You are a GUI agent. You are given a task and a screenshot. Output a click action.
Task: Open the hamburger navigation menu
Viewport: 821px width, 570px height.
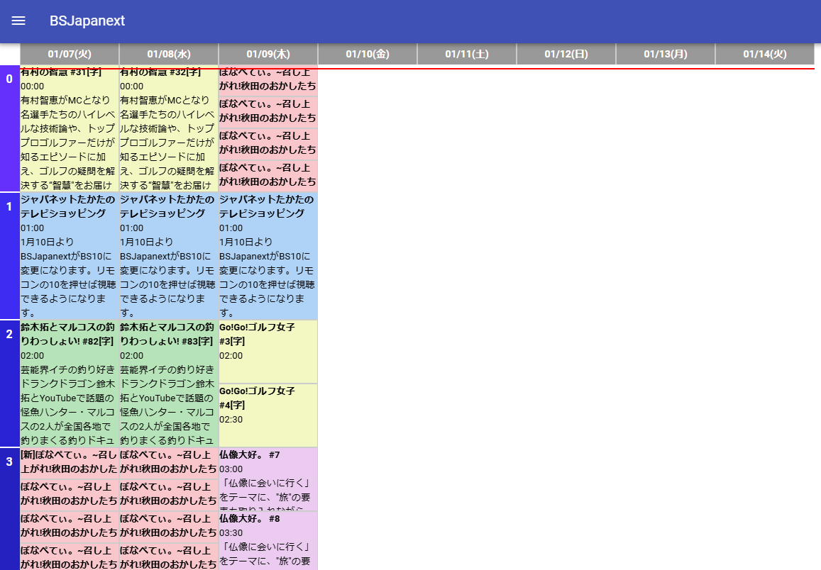tap(18, 21)
